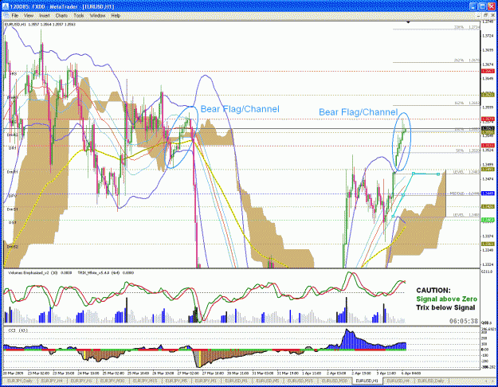This screenshot has width=498, height=387.
Task: Click the green Signal above Zero text
Action: coord(446,299)
